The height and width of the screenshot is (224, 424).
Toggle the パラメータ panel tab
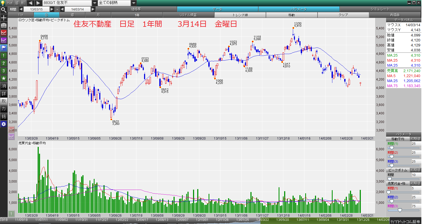(299, 9)
